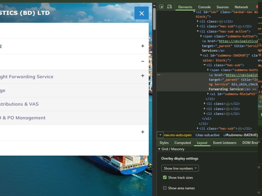
Task: Select the inspect element picker icon
Action: tap(161, 7)
